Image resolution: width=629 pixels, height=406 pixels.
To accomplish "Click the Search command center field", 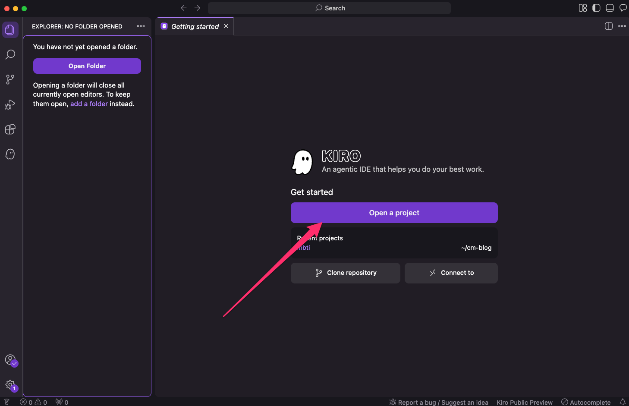I will (x=329, y=8).
